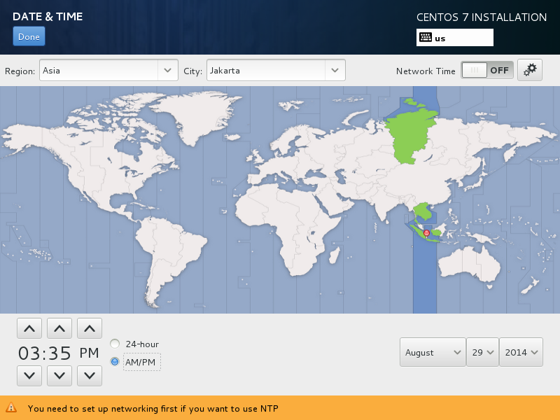Click the Network Time label
The image size is (560, 420).
[x=426, y=71]
